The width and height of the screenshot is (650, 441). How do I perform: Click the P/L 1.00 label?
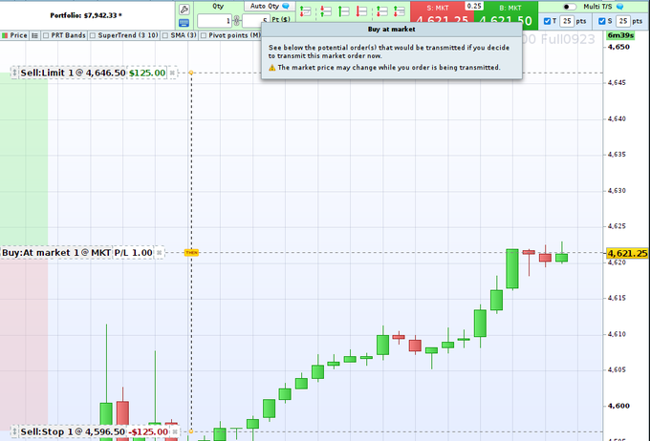point(133,253)
